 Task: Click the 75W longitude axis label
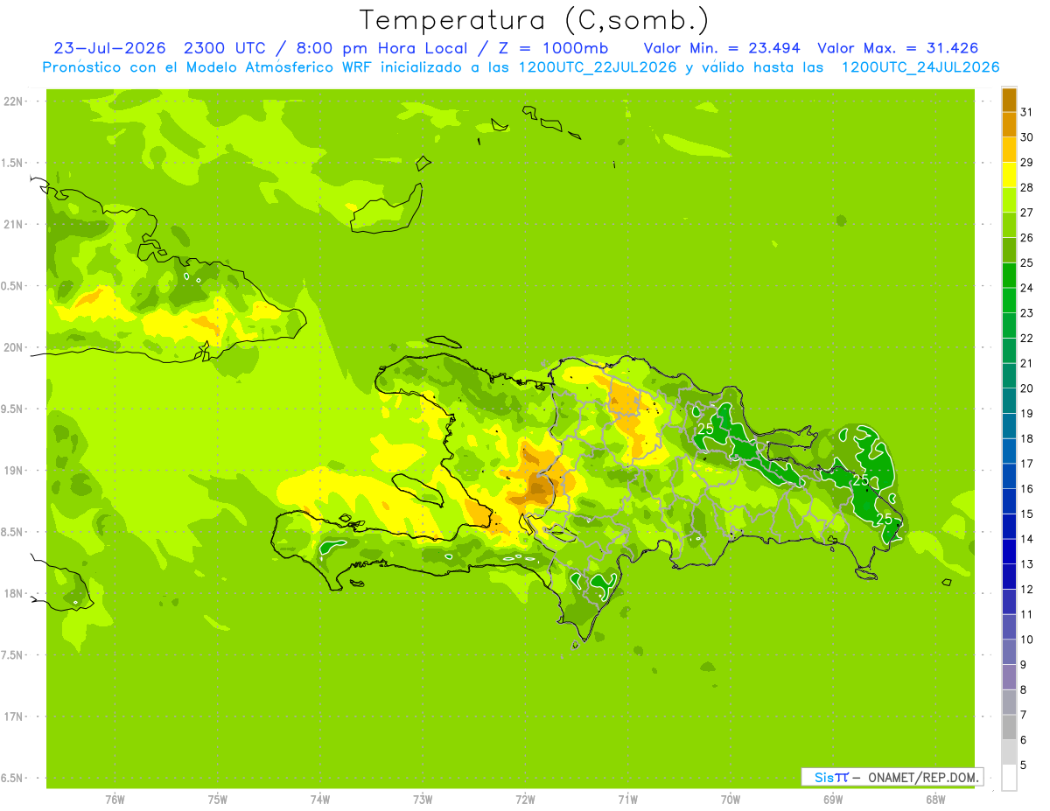tap(217, 799)
